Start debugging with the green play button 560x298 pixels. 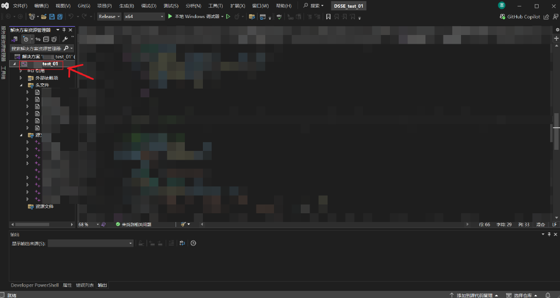170,16
